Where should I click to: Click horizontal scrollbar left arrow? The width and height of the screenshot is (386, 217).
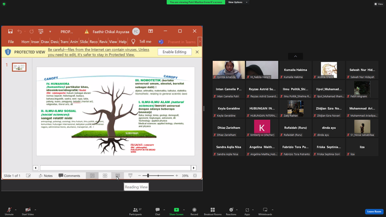(36, 168)
